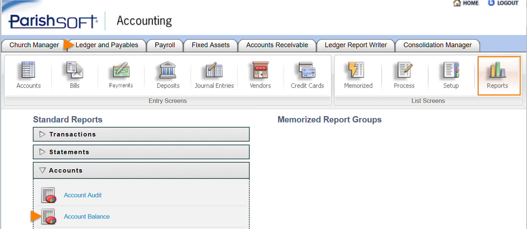Switch to the Ledger Report Writer tab
Screen dimensions: 527x229
[356, 45]
